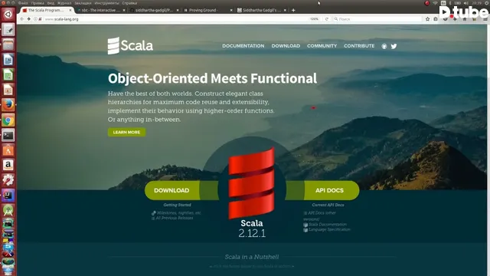The image size is (490, 276).
Task: Open Ubuntu Software Center in the dock
Action: point(8,150)
